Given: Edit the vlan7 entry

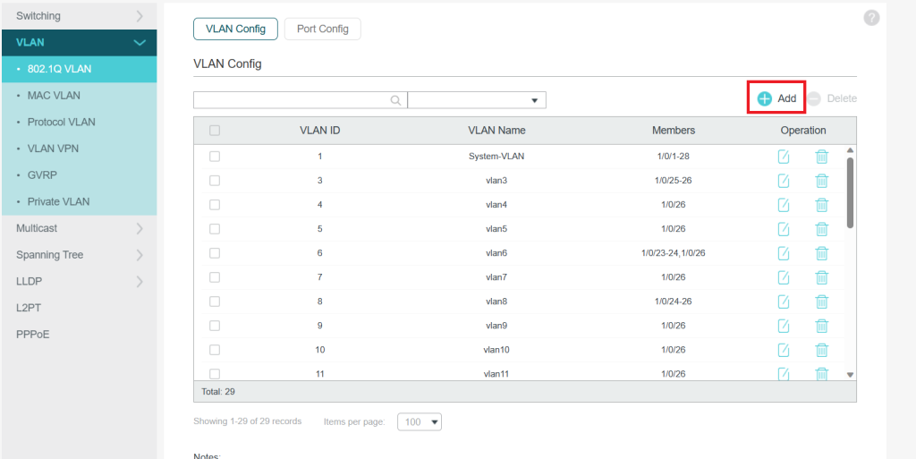Looking at the screenshot, I should [784, 277].
